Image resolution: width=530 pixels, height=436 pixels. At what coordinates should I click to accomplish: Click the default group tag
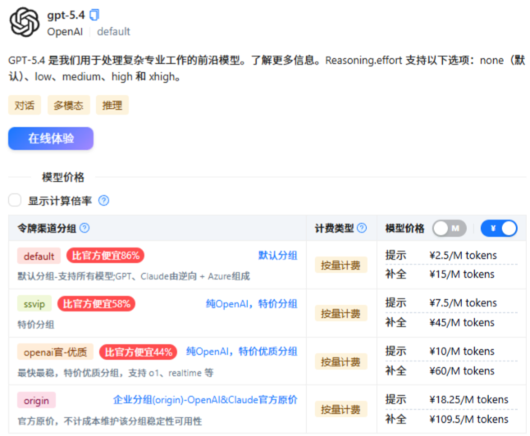click(39, 256)
